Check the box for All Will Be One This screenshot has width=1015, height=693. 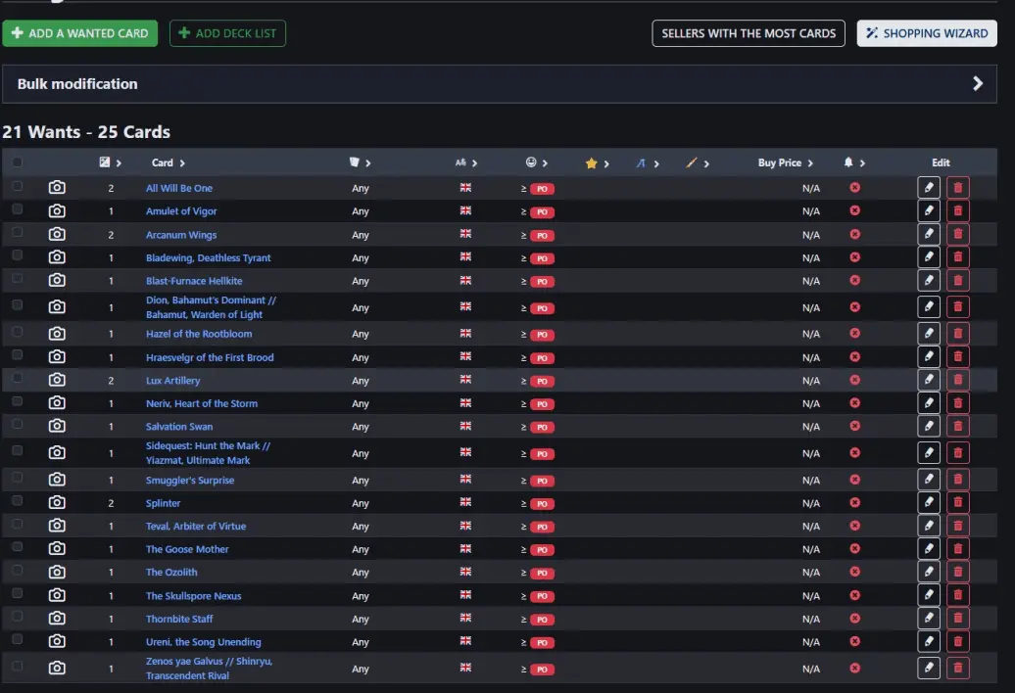click(17, 187)
